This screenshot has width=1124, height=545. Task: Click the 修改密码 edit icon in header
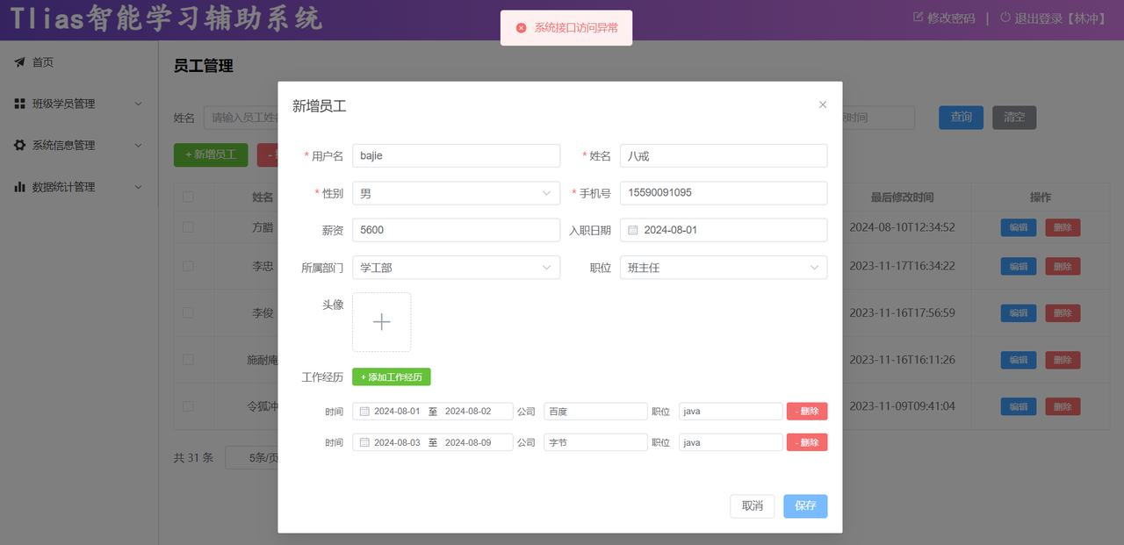(x=919, y=18)
